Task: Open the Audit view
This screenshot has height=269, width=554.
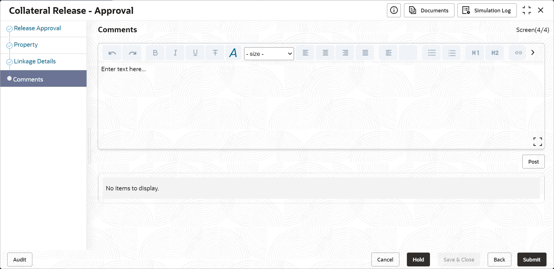Action: click(20, 259)
